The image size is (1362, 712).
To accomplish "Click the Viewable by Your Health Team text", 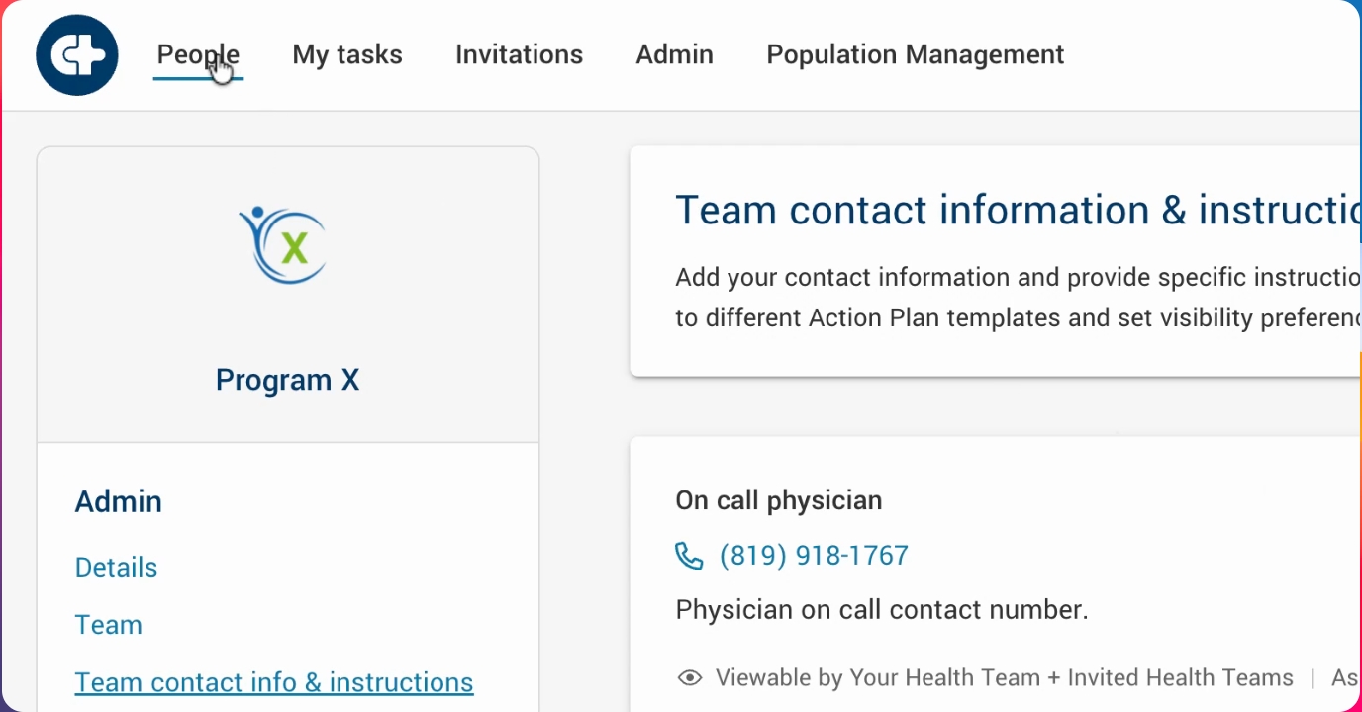I will click(x=1005, y=678).
